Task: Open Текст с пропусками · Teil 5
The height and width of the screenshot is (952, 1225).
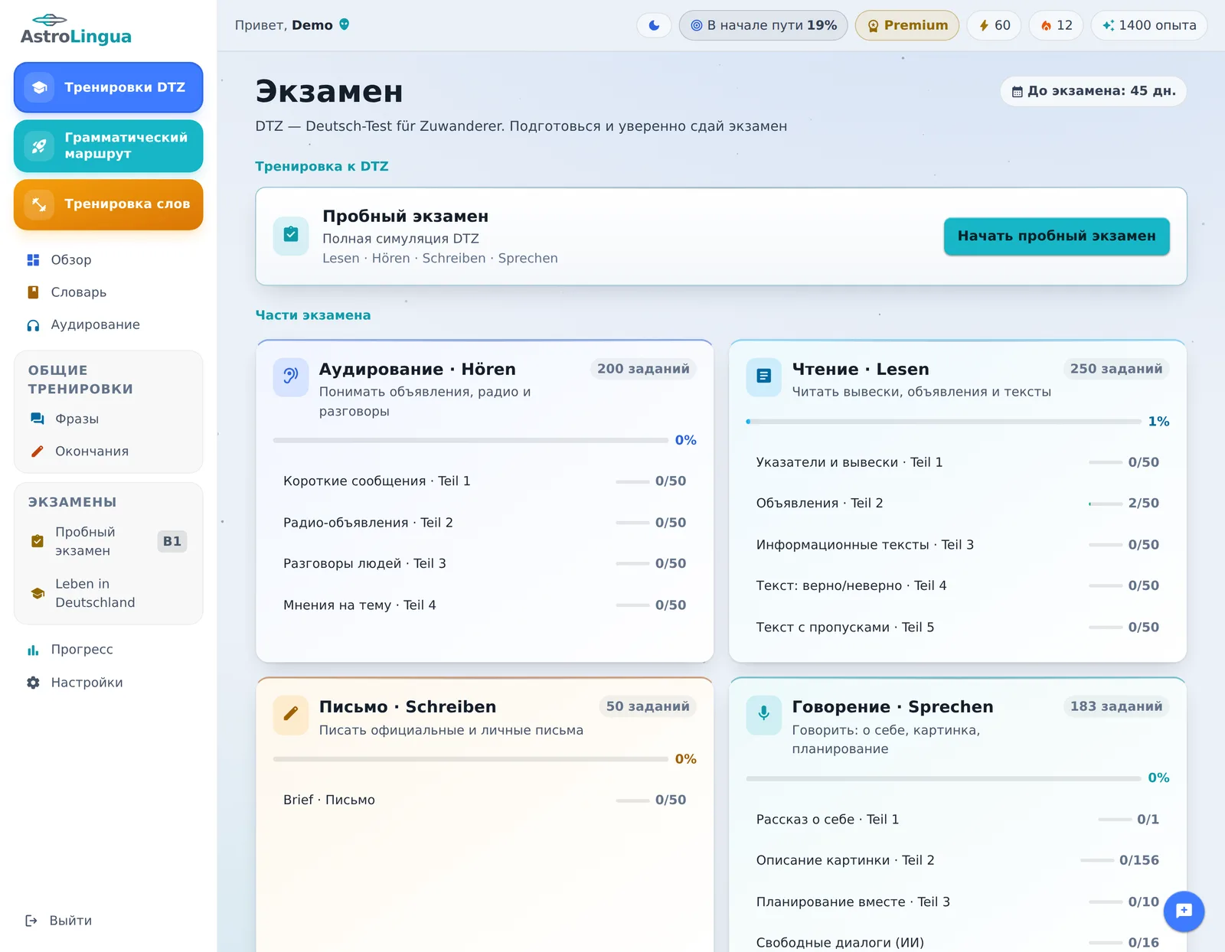Action: 958,628
